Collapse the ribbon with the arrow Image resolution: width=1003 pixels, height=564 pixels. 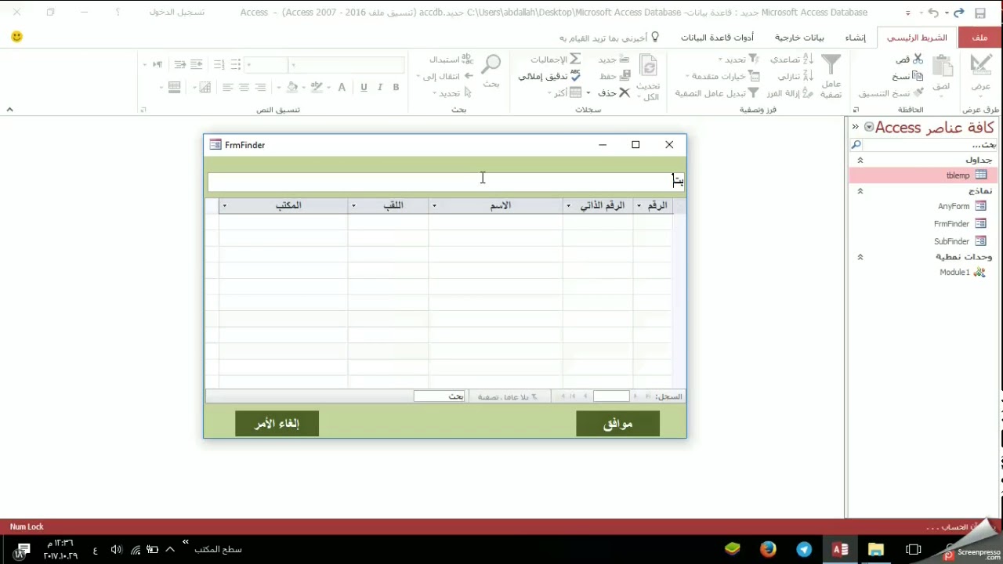(x=10, y=110)
